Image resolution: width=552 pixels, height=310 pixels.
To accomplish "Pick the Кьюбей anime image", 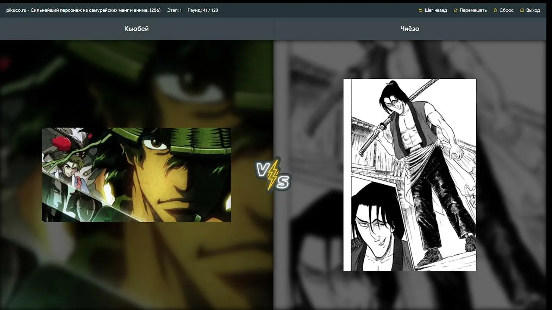I will click(x=136, y=174).
